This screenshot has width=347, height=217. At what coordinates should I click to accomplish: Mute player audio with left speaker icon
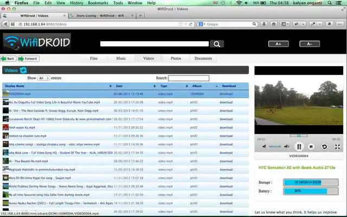(x=264, y=146)
